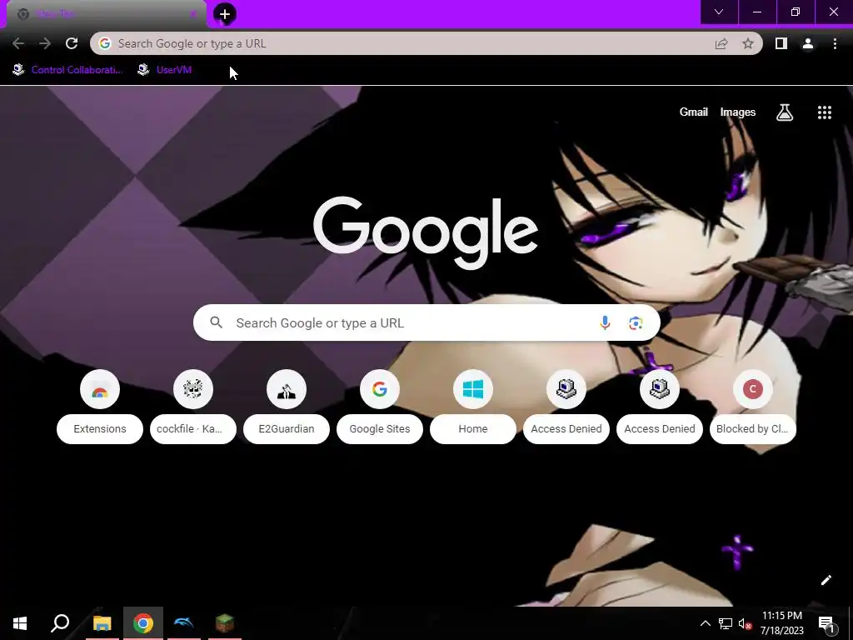853x640 pixels.
Task: Open File Explorer from taskbar
Action: pyautogui.click(x=102, y=623)
